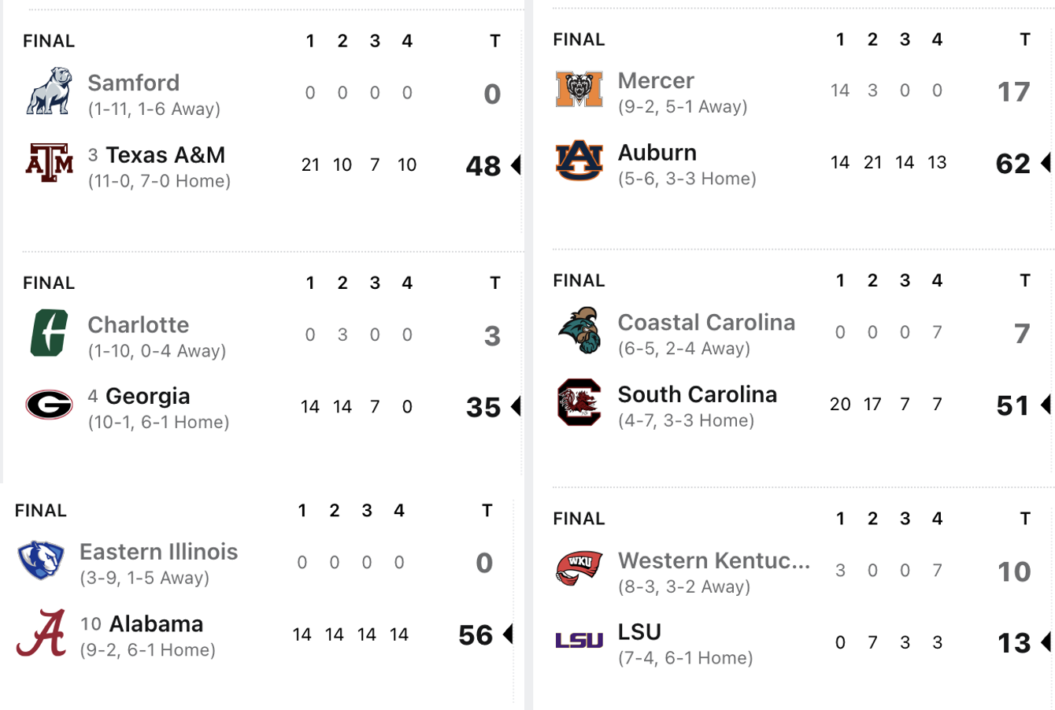Click the Mercer team name
Viewport: 1055px width, 710px height.
[x=656, y=80]
